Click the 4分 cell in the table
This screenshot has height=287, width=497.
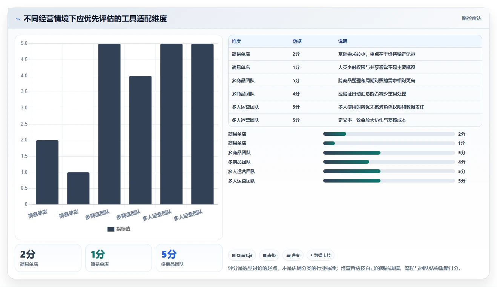[296, 94]
